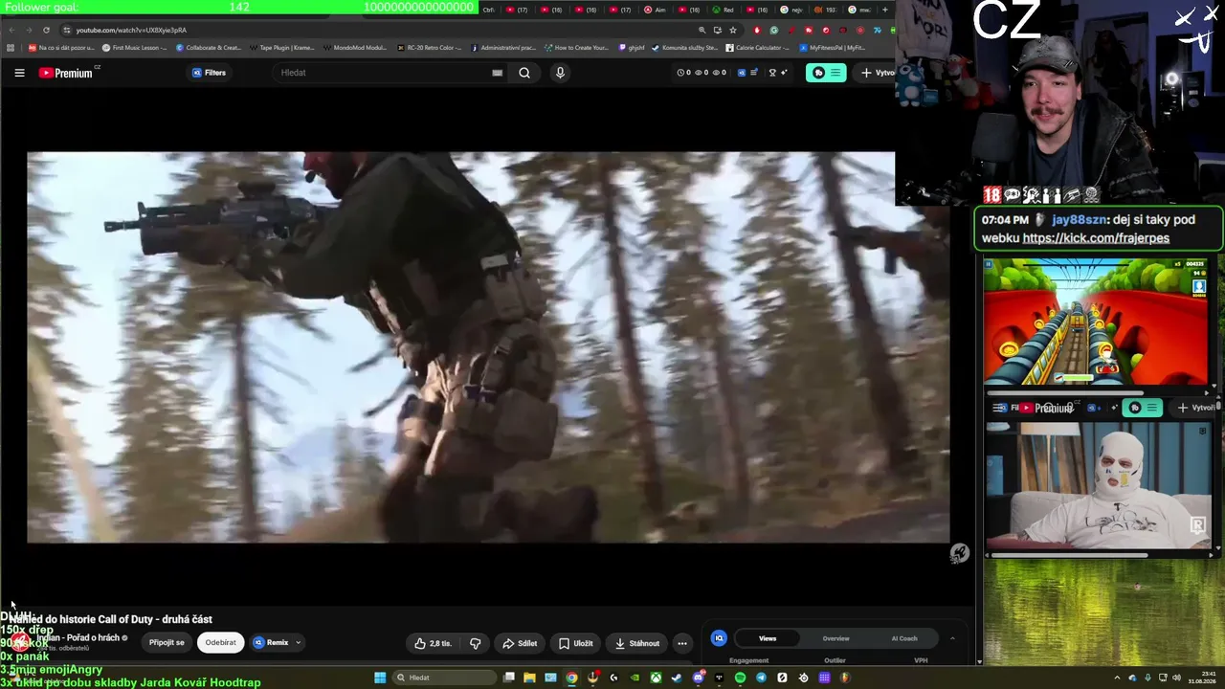Start voice search with the microphone

560,73
